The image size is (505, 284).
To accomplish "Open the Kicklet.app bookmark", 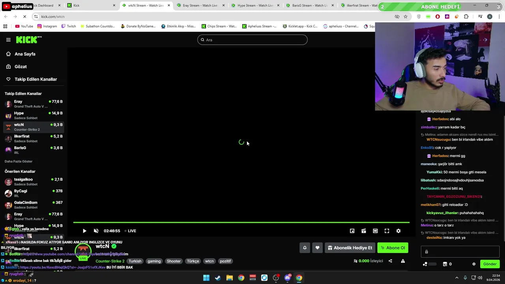I will (x=300, y=26).
